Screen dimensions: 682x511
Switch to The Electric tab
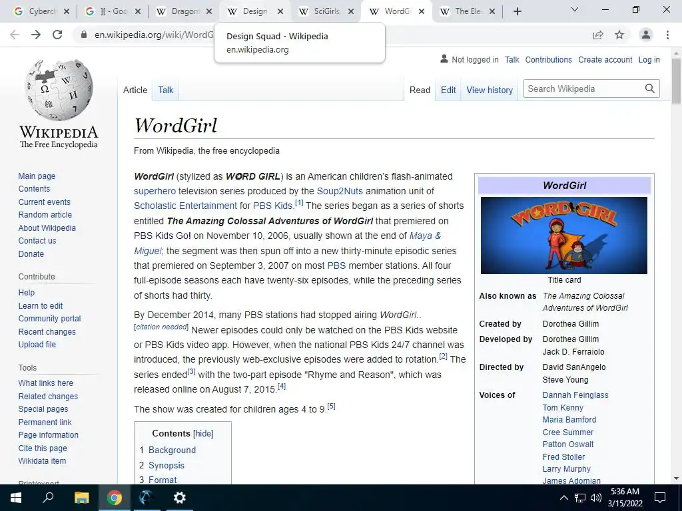point(468,12)
